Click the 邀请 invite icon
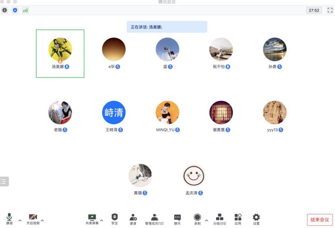The image size is (335, 228). coord(133,219)
